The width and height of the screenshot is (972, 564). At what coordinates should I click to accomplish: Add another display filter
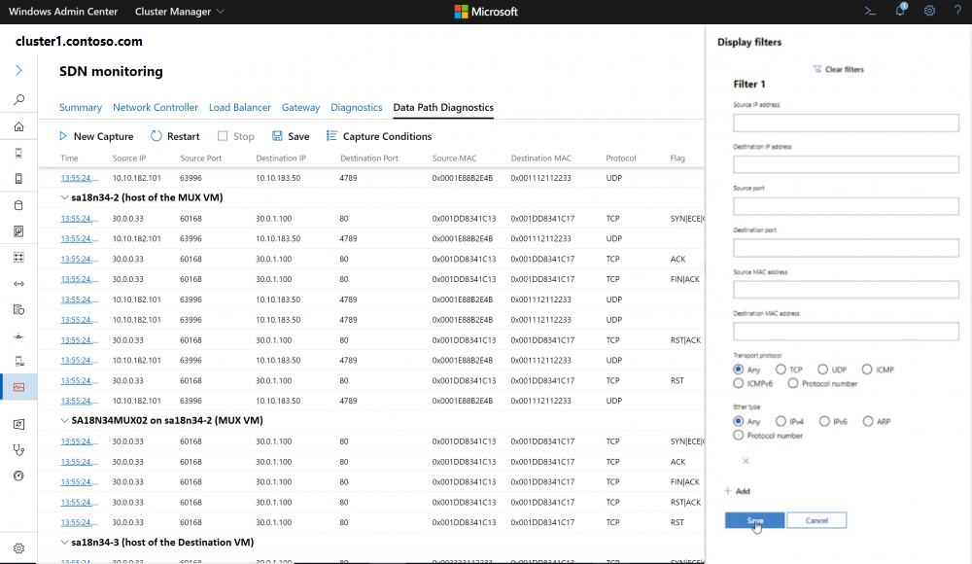coord(737,491)
